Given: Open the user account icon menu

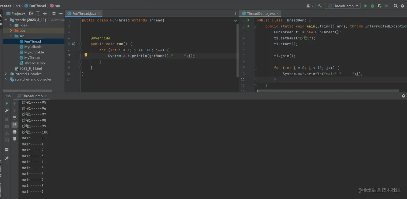Looking at the screenshot, I should pos(310,6).
